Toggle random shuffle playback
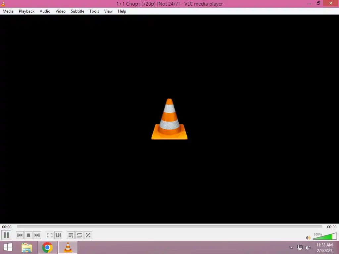Image resolution: width=339 pixels, height=254 pixels. click(x=88, y=235)
